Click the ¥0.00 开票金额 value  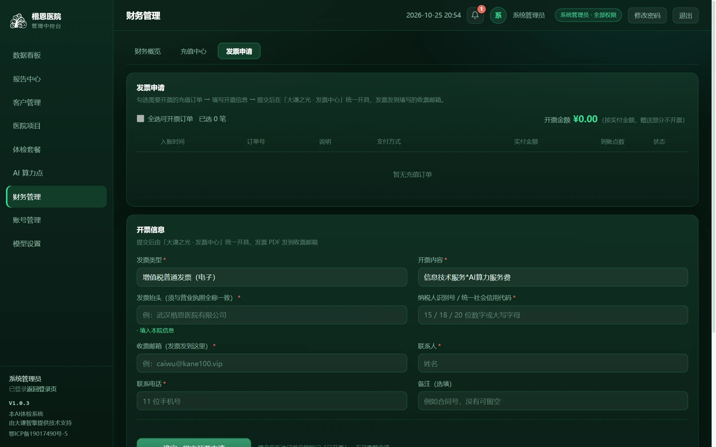point(585,119)
